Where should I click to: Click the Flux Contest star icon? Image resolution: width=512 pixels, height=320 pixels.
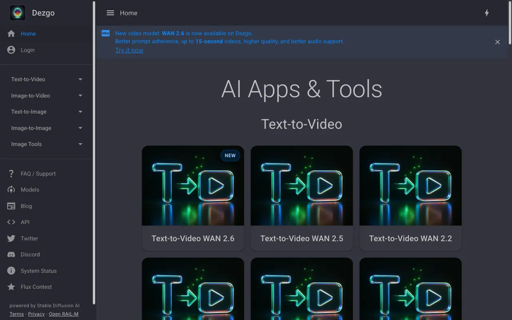click(11, 287)
